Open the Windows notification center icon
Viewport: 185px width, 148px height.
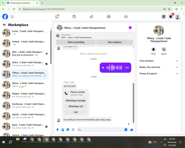tap(180, 142)
